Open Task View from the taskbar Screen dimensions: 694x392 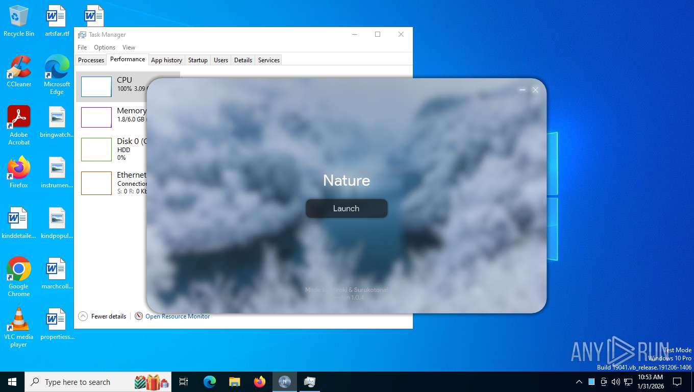coord(184,382)
